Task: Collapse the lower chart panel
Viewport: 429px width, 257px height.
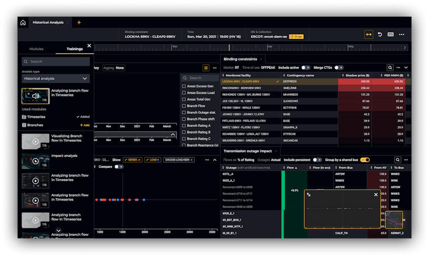Action: [x=215, y=160]
